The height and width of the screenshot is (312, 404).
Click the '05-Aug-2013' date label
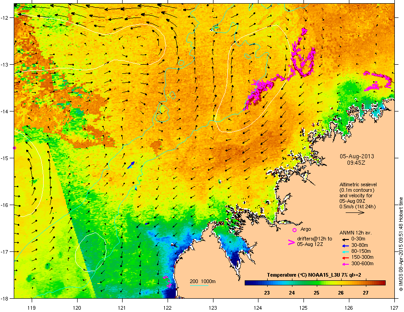click(x=357, y=156)
